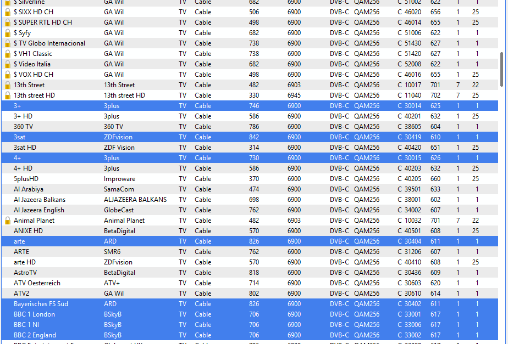Select the ATV2 channel name
This screenshot has height=344, width=508.
[x=21, y=293]
